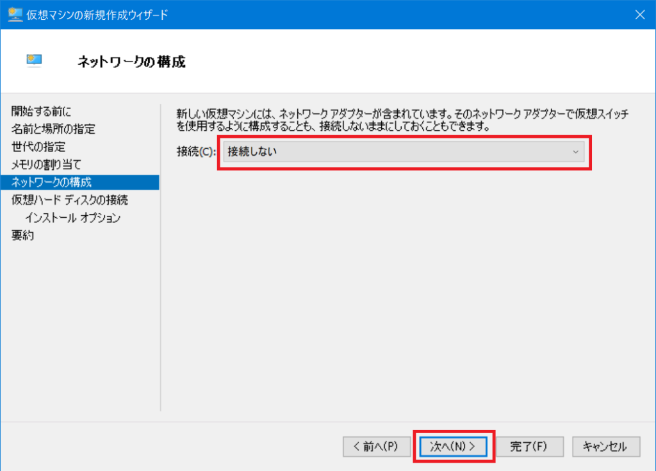Select the 世代の指定 step

(x=38, y=147)
